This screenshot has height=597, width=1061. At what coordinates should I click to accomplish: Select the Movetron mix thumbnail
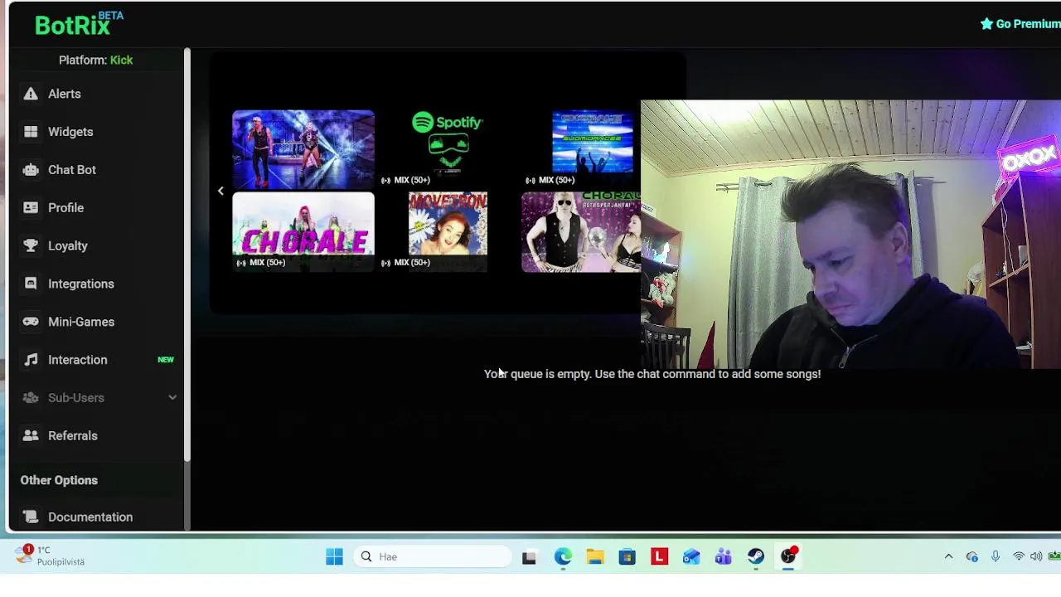[x=448, y=231]
